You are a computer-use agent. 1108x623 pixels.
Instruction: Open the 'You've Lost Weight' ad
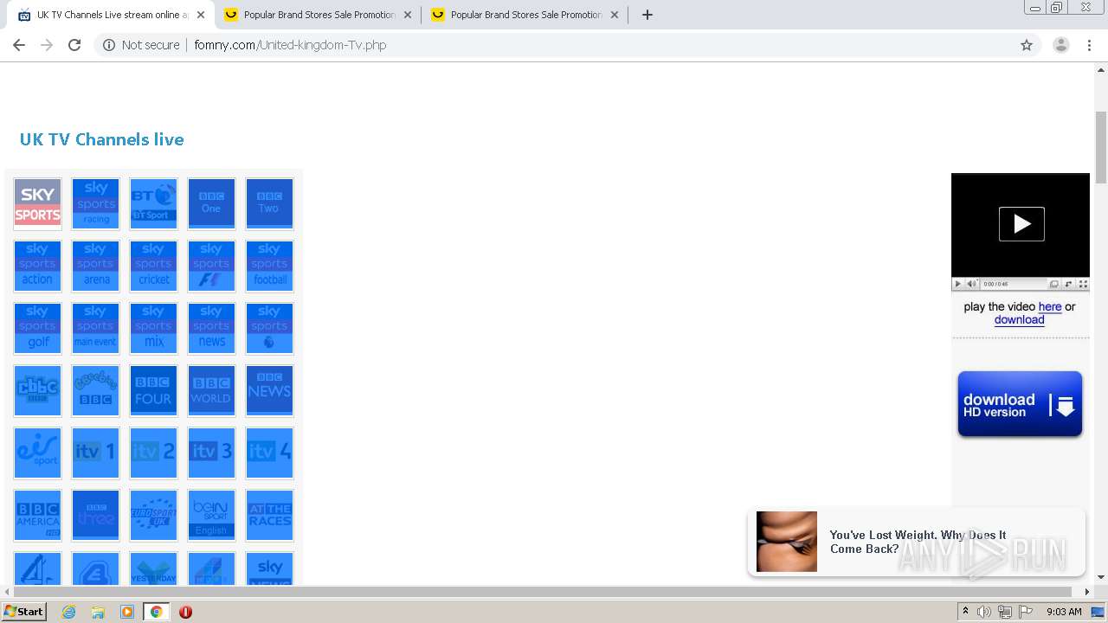[918, 542]
